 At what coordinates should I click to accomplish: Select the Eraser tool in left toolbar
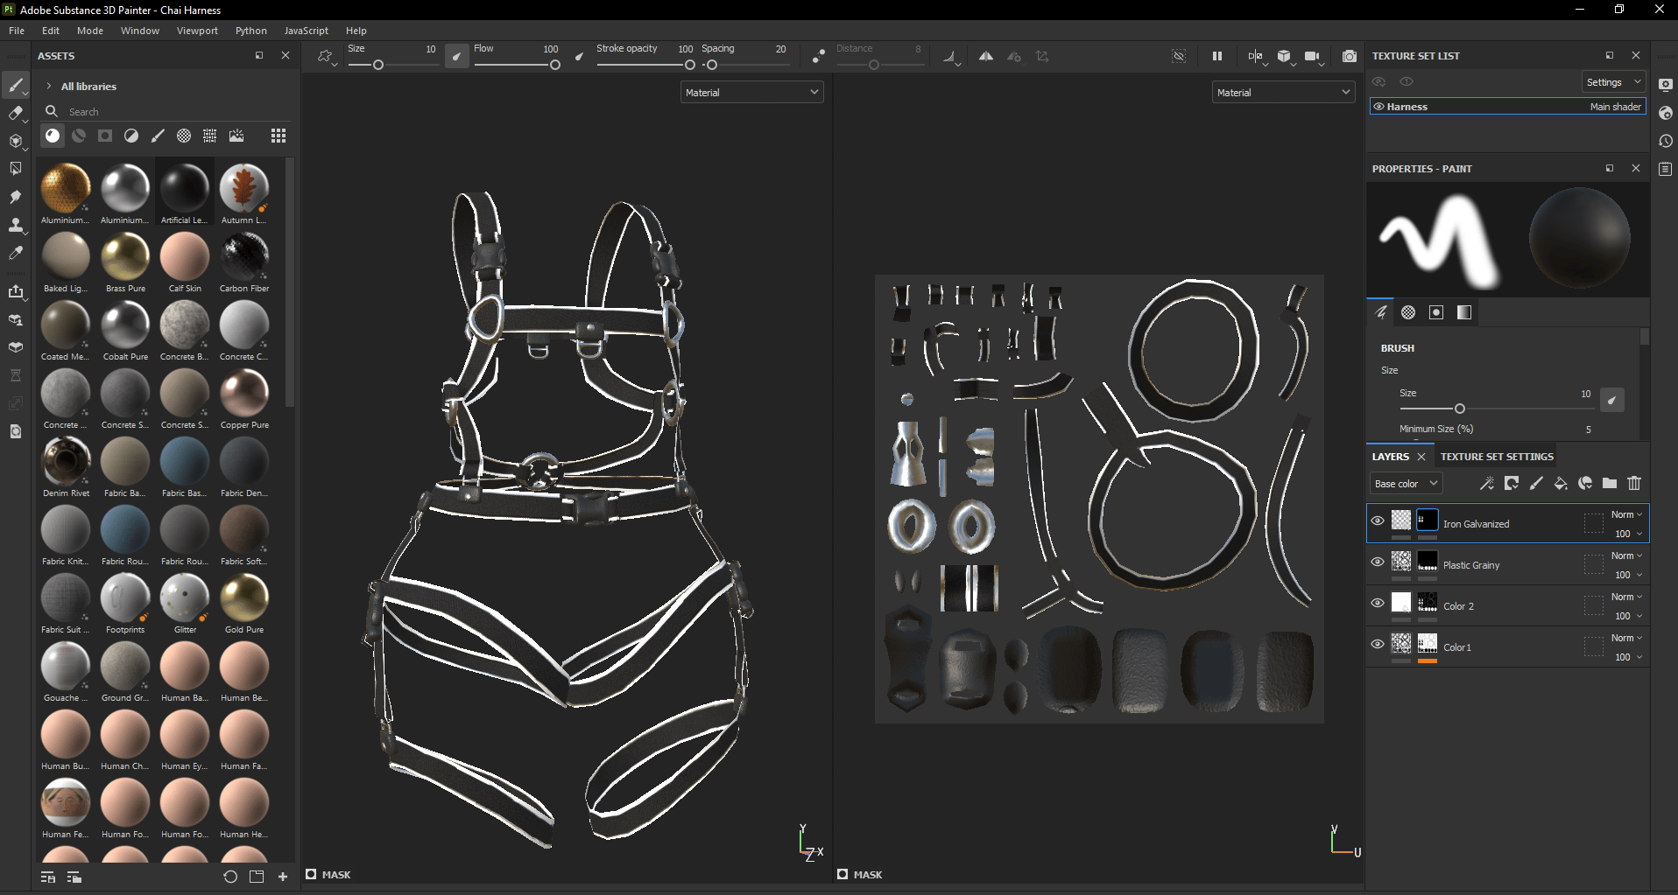[x=15, y=113]
